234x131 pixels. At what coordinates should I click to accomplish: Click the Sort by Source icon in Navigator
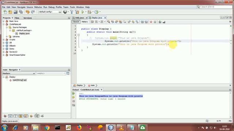coord(42,116)
